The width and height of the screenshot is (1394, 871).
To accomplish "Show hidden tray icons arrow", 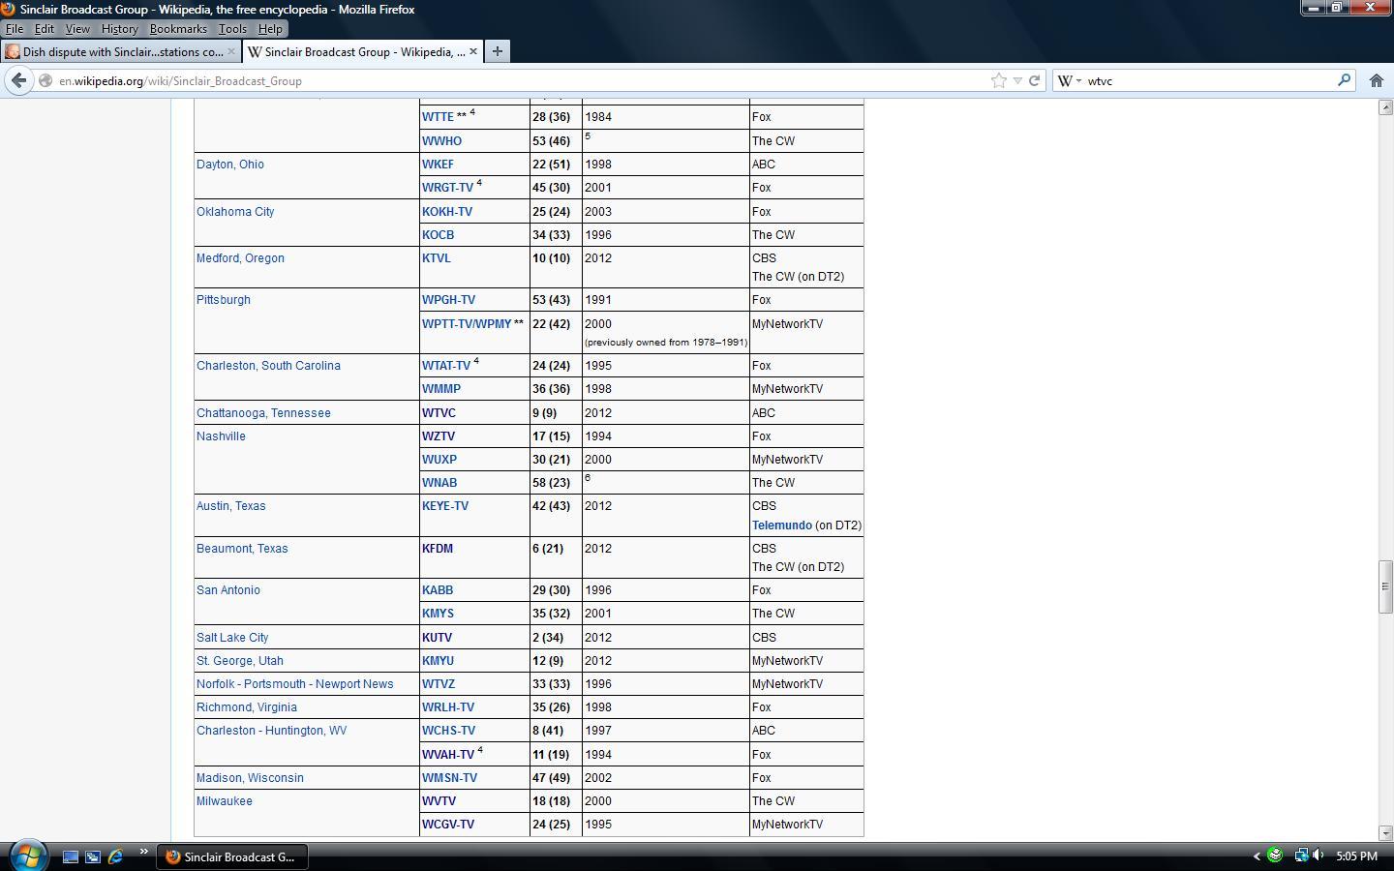I will [x=1257, y=856].
